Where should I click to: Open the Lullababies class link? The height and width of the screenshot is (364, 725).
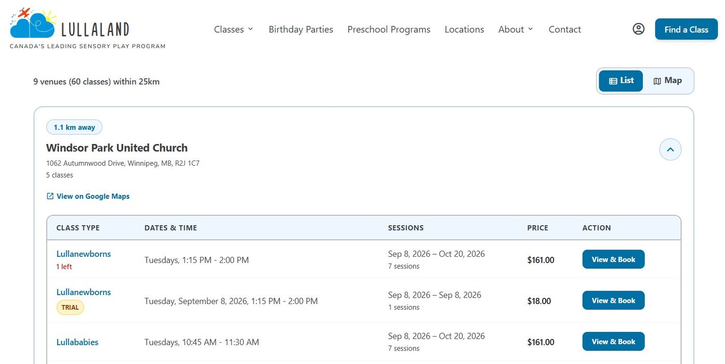pos(77,342)
